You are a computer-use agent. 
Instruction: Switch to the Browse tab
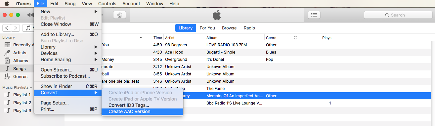click(x=229, y=28)
